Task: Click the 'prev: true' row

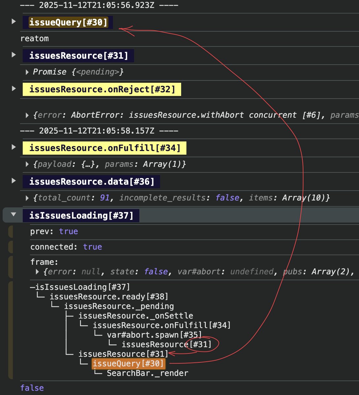Action: 54,231
